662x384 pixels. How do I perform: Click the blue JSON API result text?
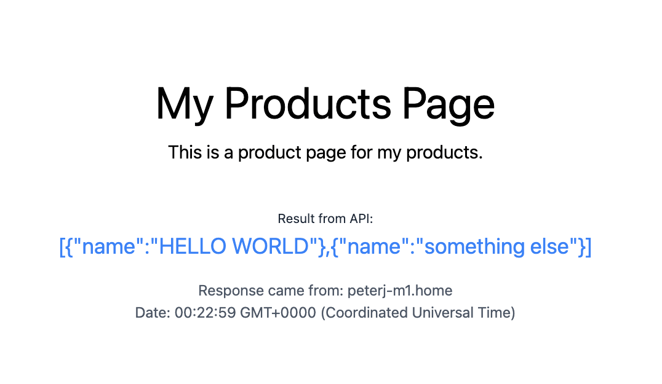325,246
